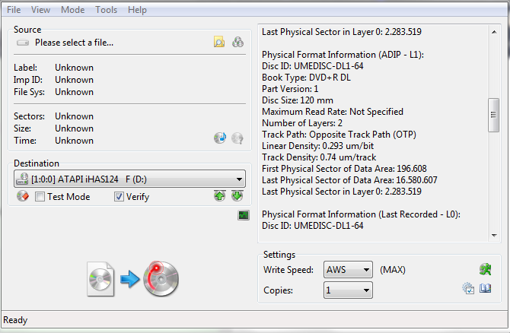510x333 pixels.
Task: Browse for a source image file
Action: 219,43
